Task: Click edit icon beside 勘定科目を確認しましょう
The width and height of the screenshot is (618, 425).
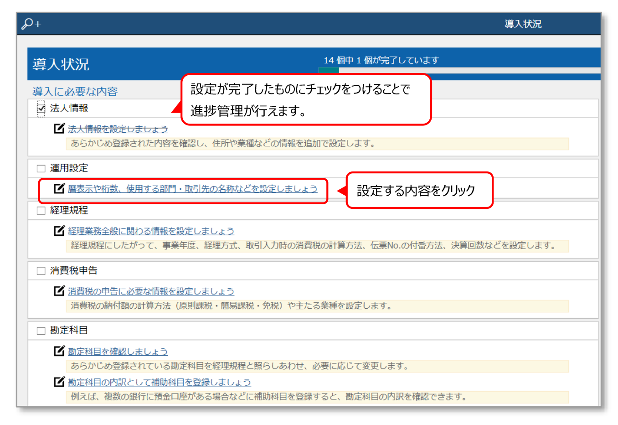Action: (x=59, y=351)
